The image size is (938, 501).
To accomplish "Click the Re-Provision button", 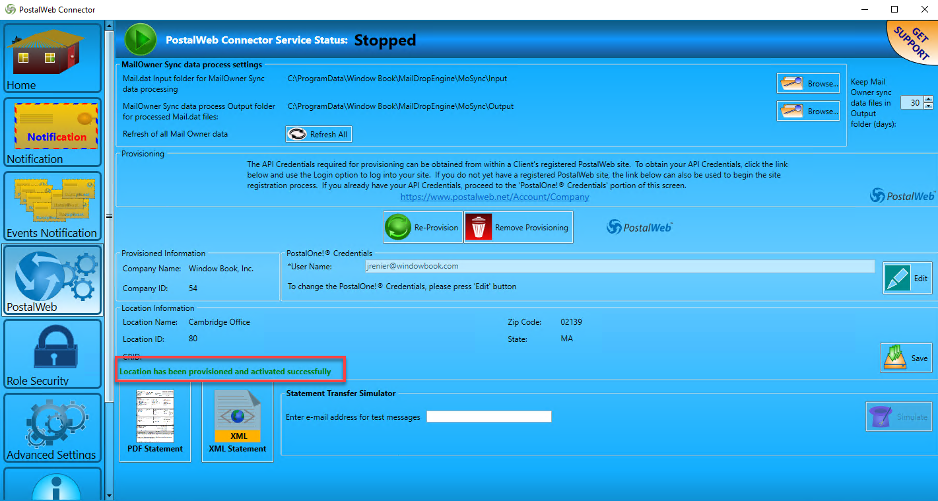I will [423, 227].
